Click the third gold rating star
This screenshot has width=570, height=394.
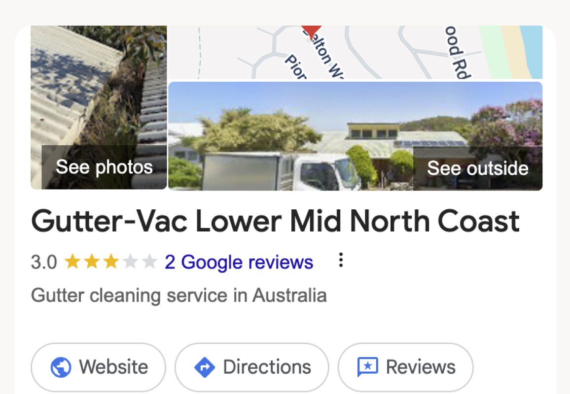coord(111,262)
